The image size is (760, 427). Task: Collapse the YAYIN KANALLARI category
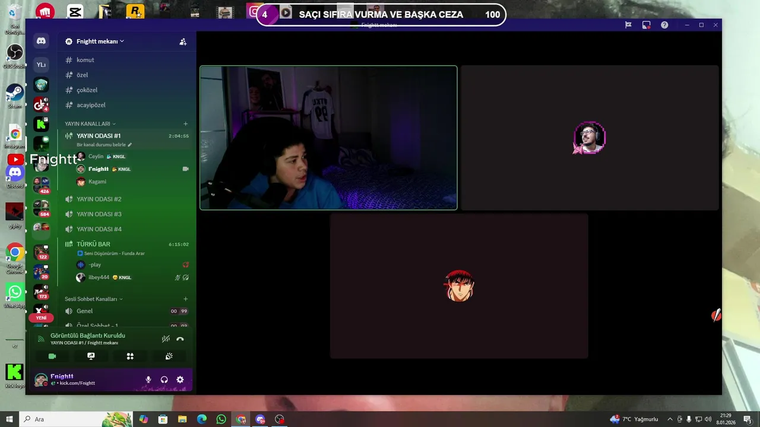point(90,123)
